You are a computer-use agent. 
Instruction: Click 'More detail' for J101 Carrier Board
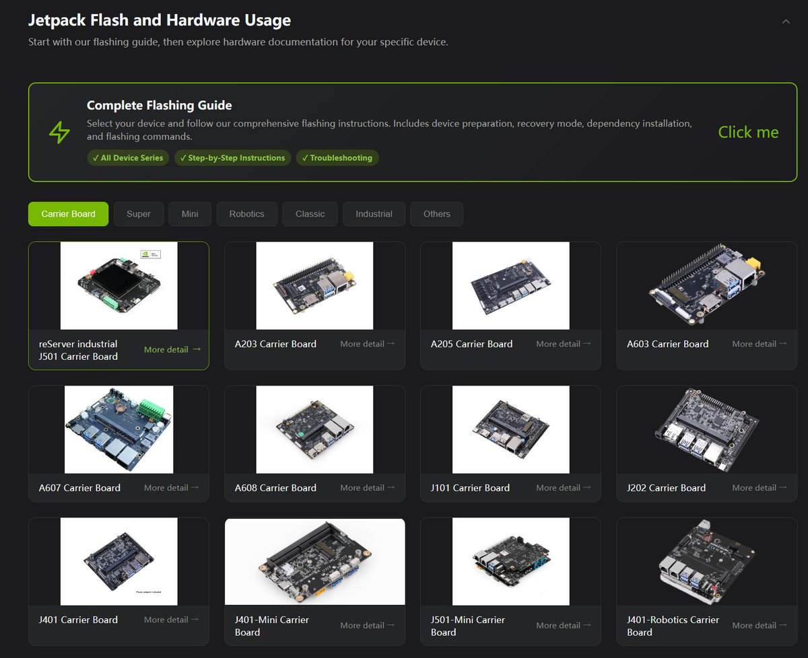point(564,488)
